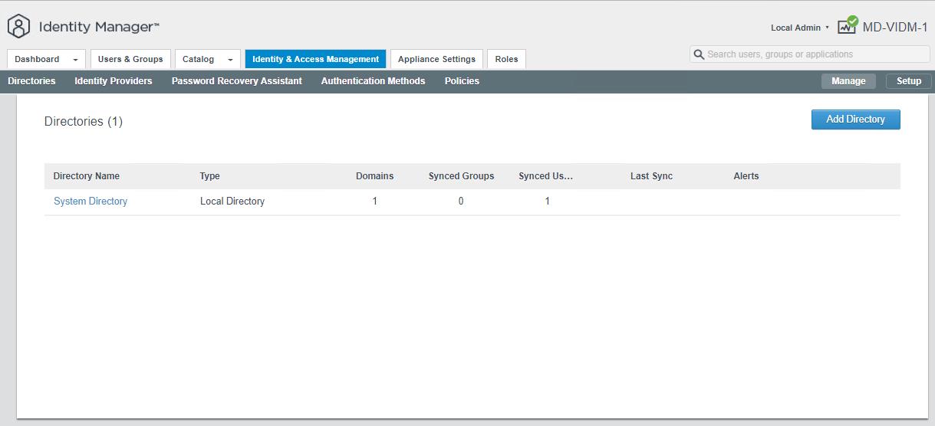Click the truncated Synced Users column header
The image size is (935, 426).
pos(546,176)
